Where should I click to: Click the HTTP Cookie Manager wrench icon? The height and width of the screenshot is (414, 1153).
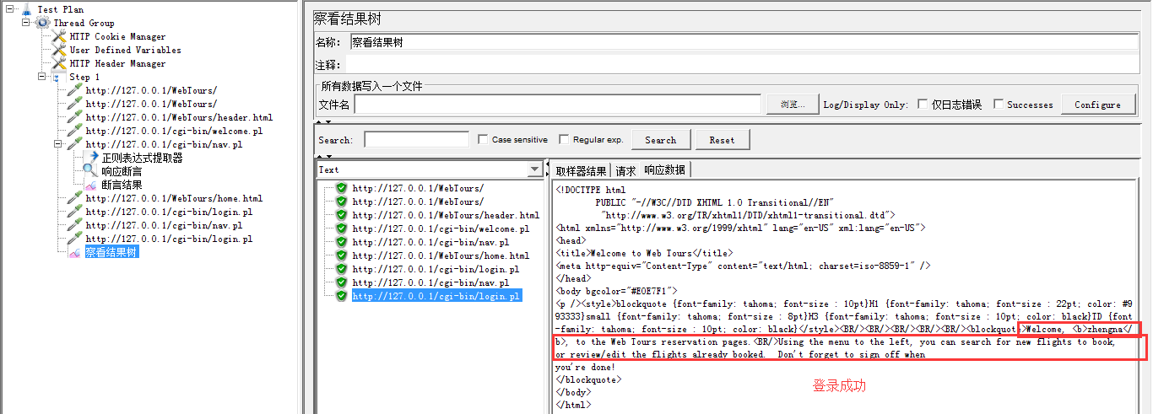click(58, 36)
